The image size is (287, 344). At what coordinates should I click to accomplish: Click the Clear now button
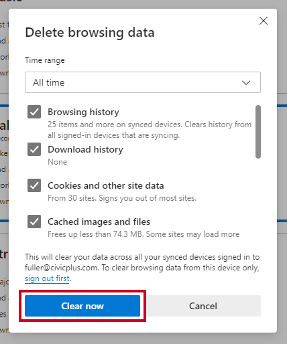click(x=82, y=306)
